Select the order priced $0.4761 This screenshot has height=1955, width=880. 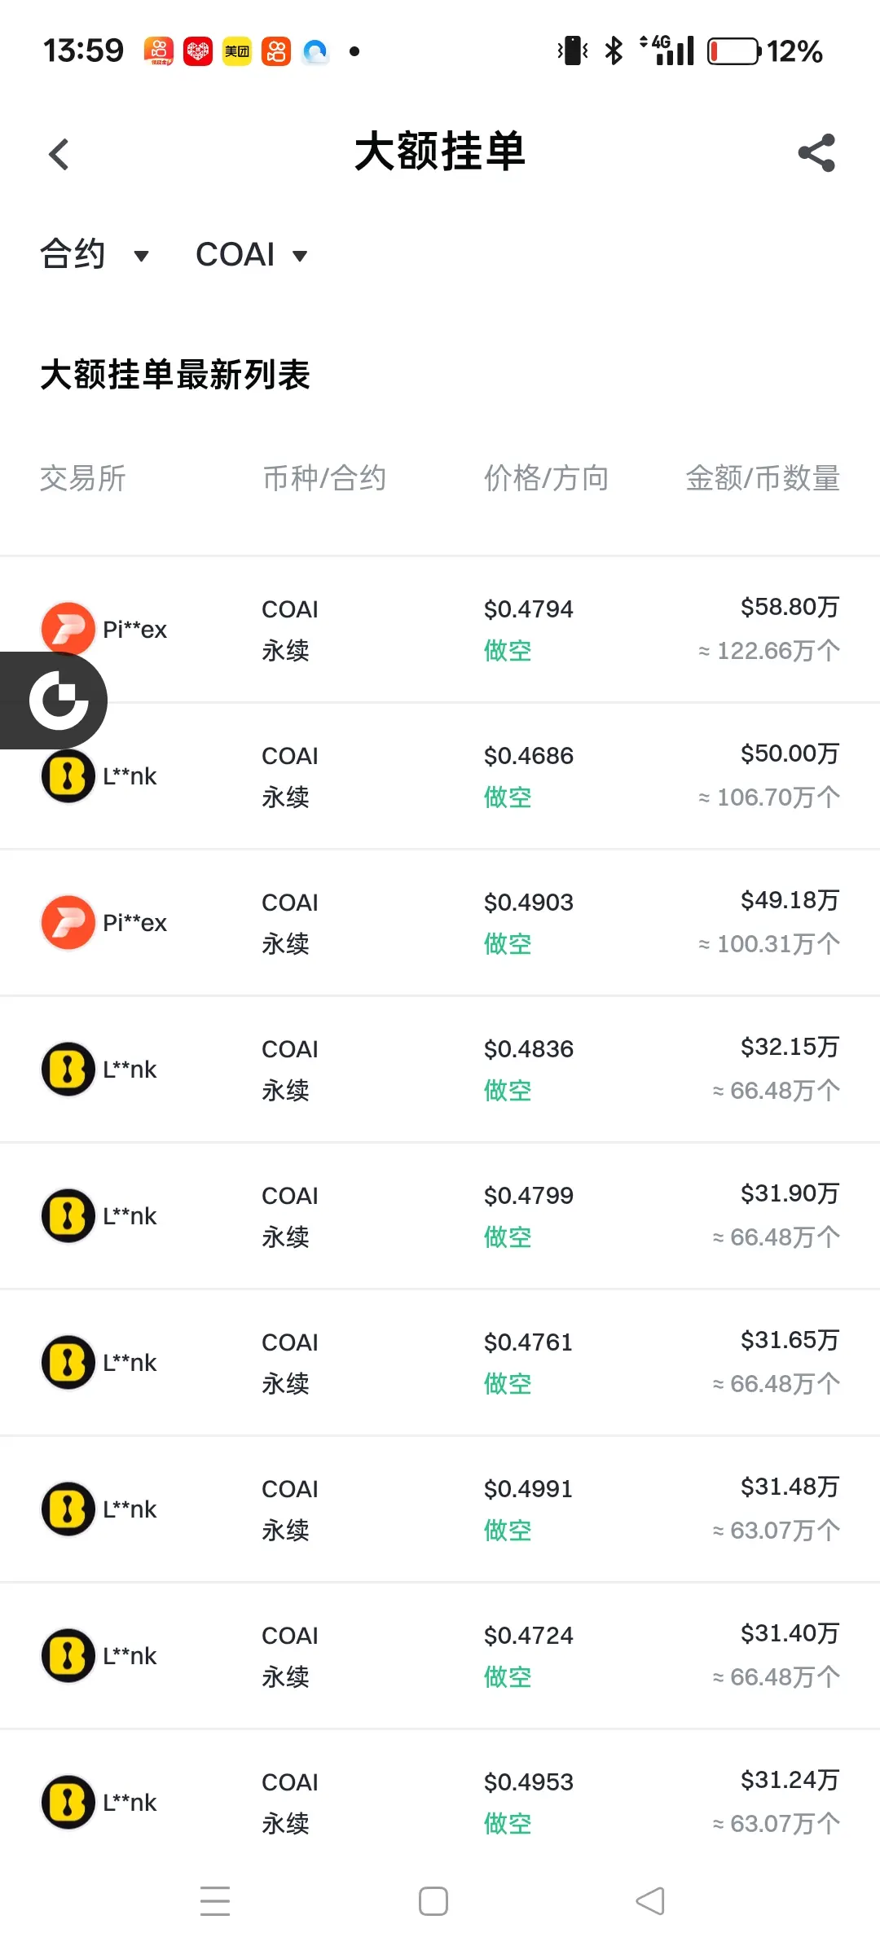tap(528, 1342)
